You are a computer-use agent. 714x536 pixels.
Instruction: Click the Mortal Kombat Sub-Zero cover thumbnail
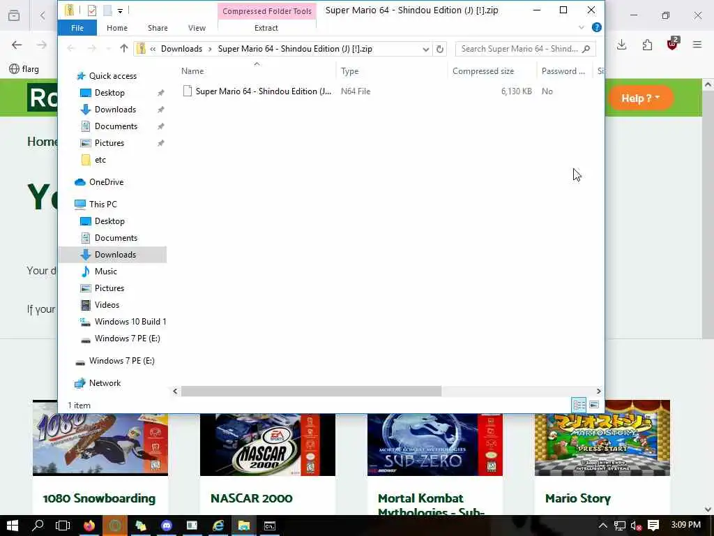click(x=435, y=445)
